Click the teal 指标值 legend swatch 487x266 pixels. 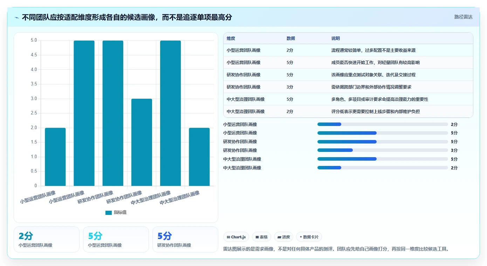[109, 213]
